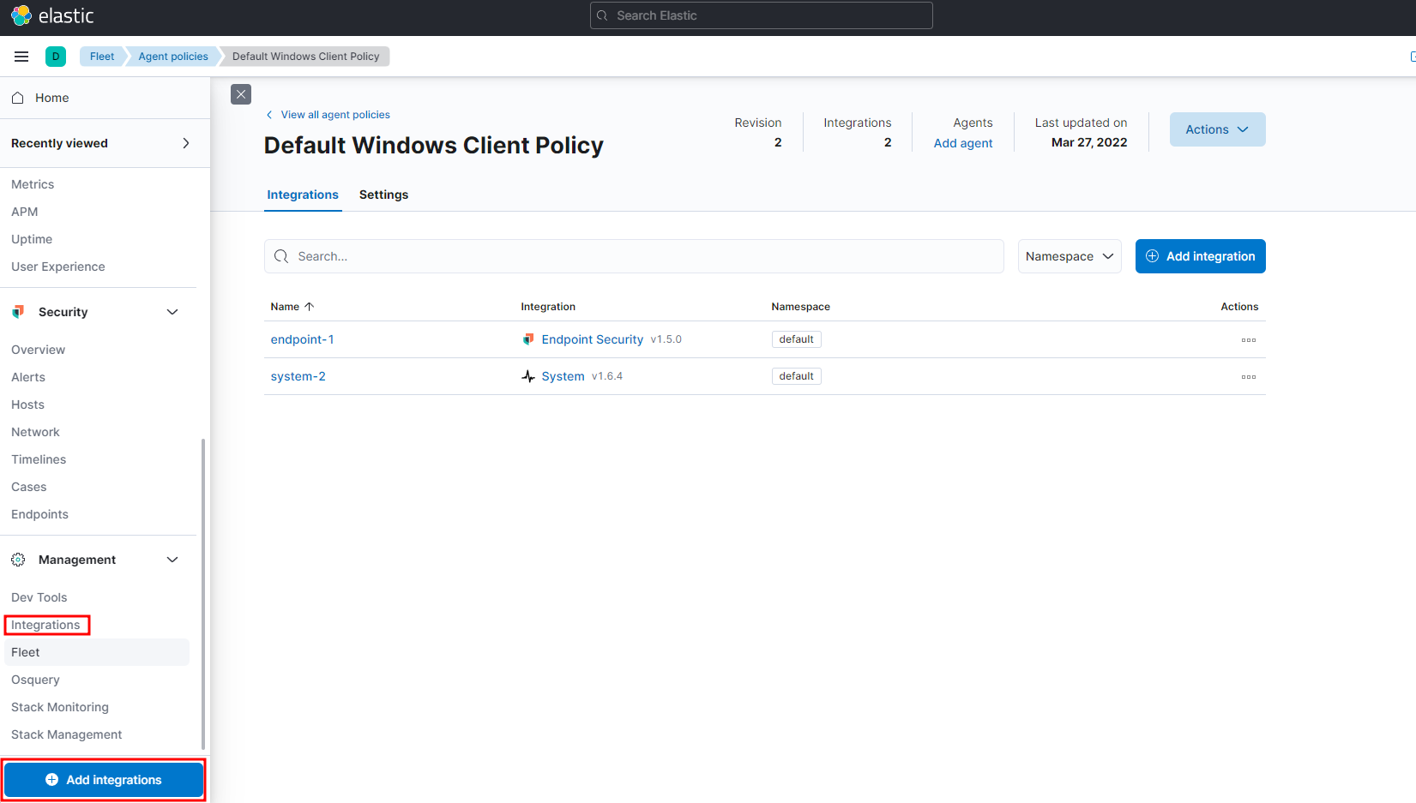Click the Add agent link
The image size is (1416, 803).
pos(962,143)
